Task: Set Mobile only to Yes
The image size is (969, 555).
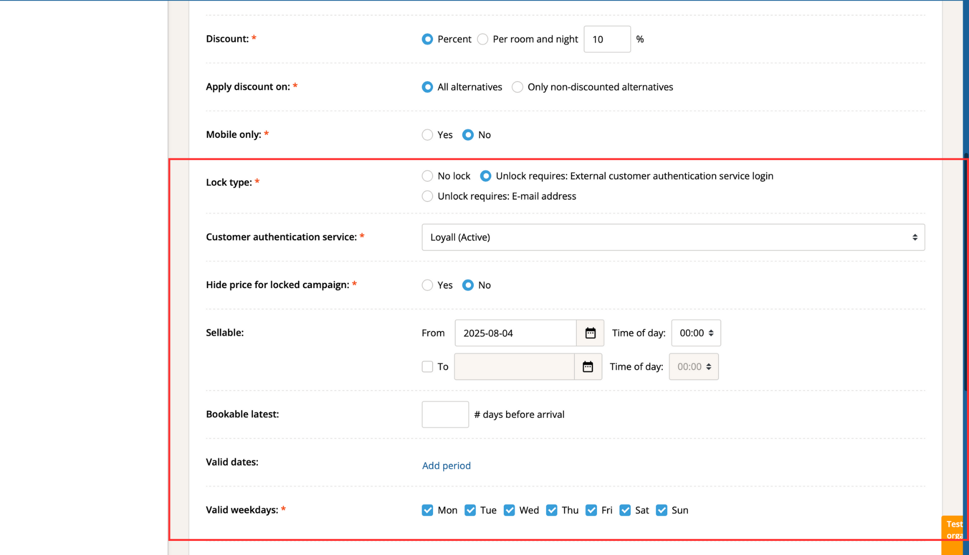Action: 427,135
